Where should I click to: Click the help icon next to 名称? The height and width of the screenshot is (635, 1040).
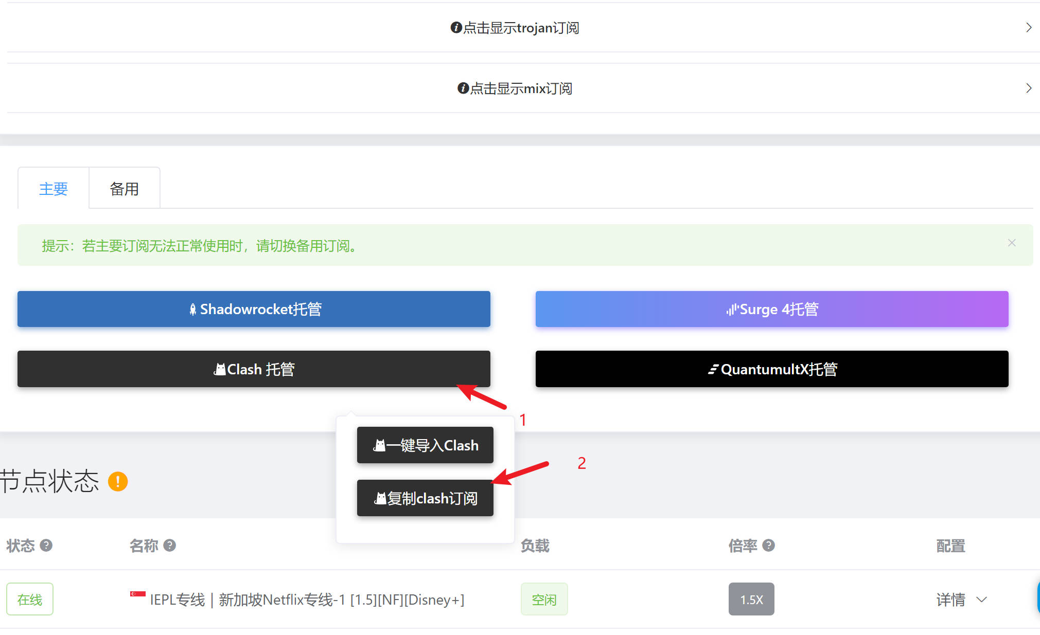[x=170, y=546]
